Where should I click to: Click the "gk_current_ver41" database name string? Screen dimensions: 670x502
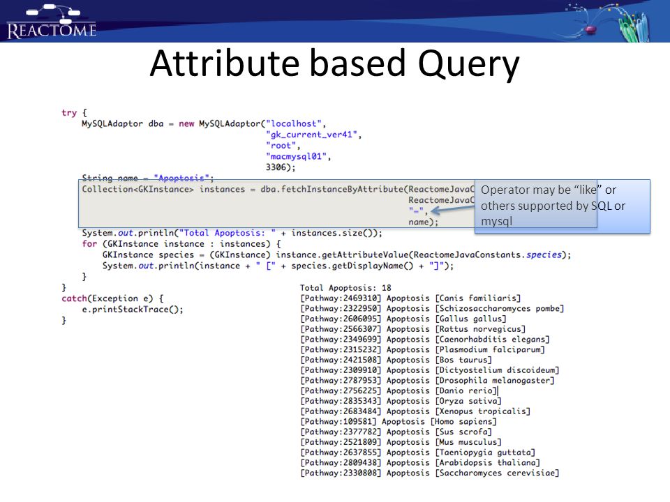pyautogui.click(x=311, y=135)
